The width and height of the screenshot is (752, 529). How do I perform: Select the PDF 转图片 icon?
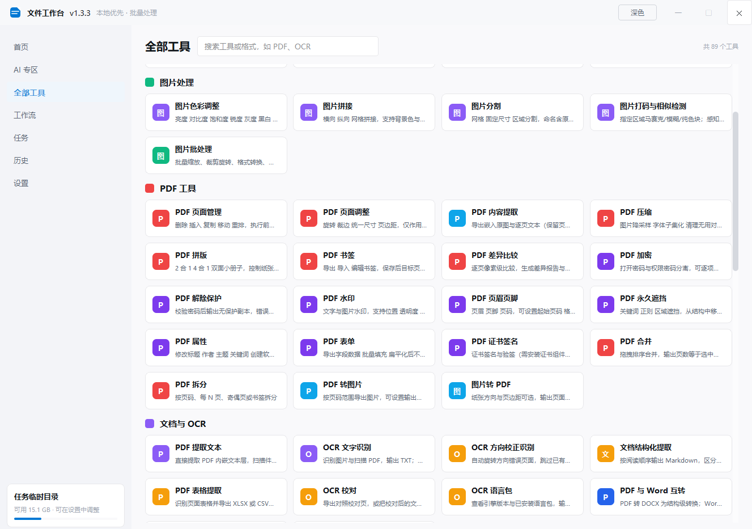pos(309,391)
